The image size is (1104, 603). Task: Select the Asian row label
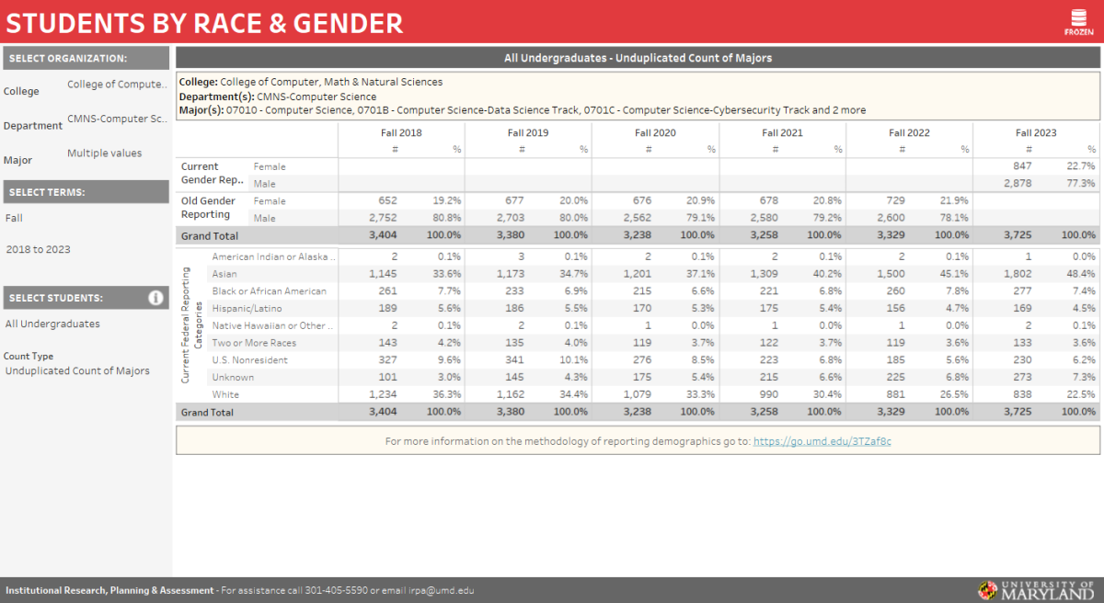coord(224,274)
